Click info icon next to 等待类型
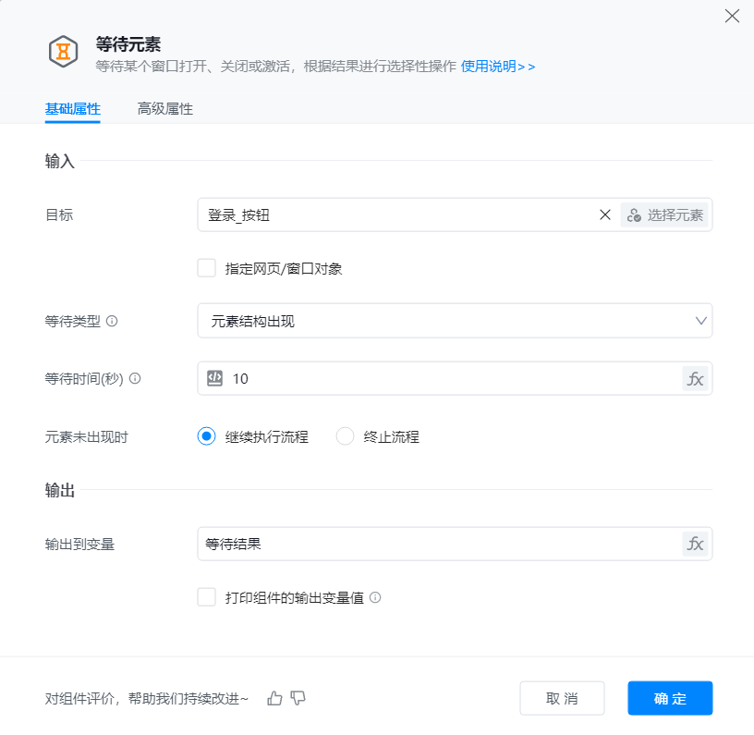The image size is (754, 735). (112, 321)
